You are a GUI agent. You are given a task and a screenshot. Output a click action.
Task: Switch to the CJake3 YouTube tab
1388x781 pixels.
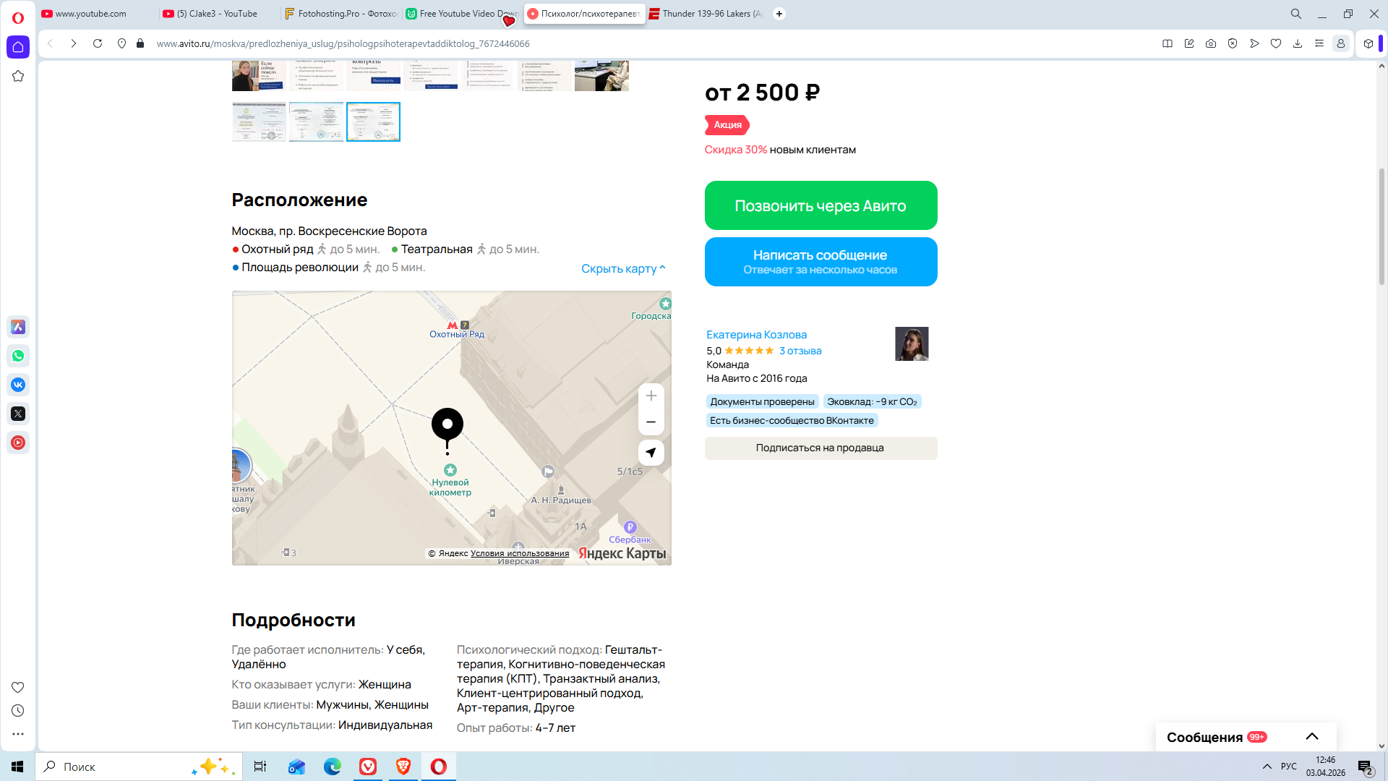[x=217, y=14]
